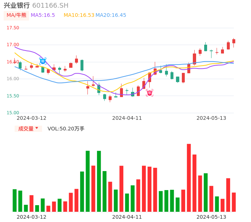Click the pink bull marker icon
251x222 pixels.
click(150, 93)
